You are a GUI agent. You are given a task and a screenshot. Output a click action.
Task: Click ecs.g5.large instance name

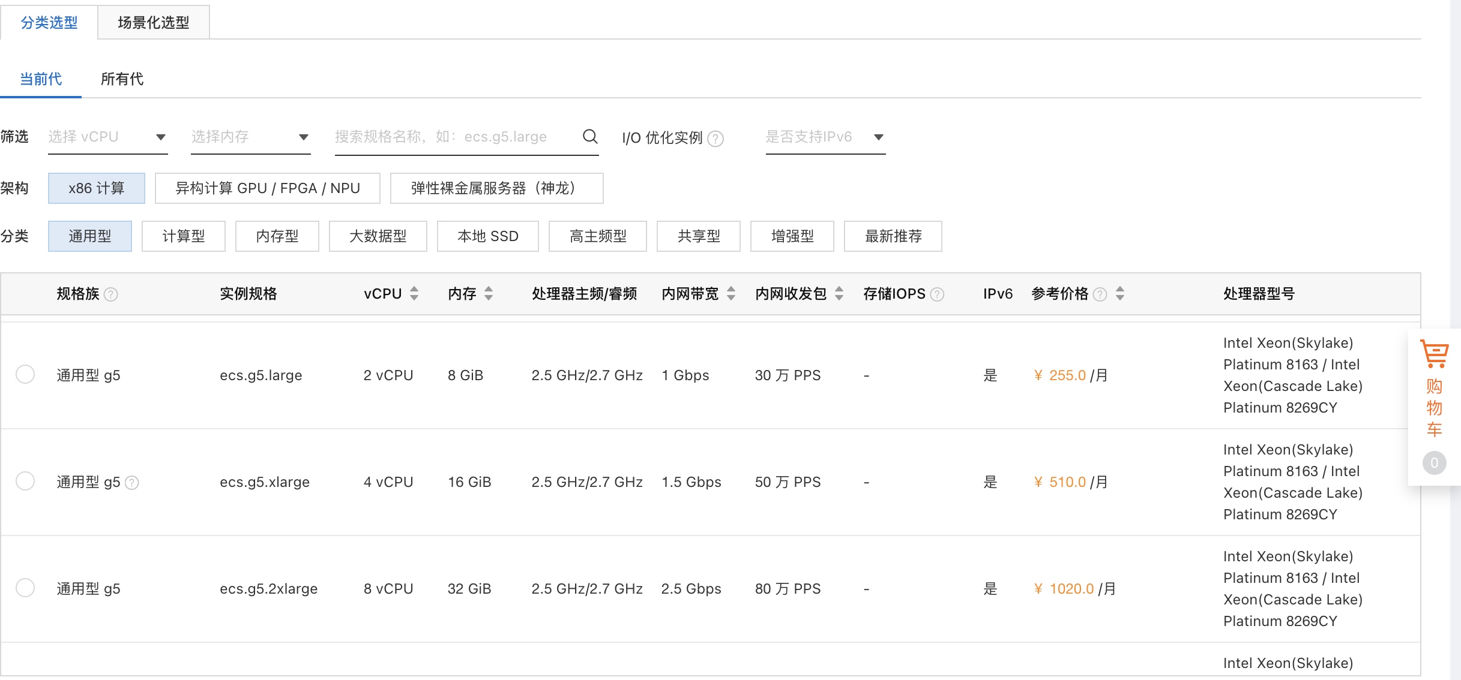pos(261,375)
